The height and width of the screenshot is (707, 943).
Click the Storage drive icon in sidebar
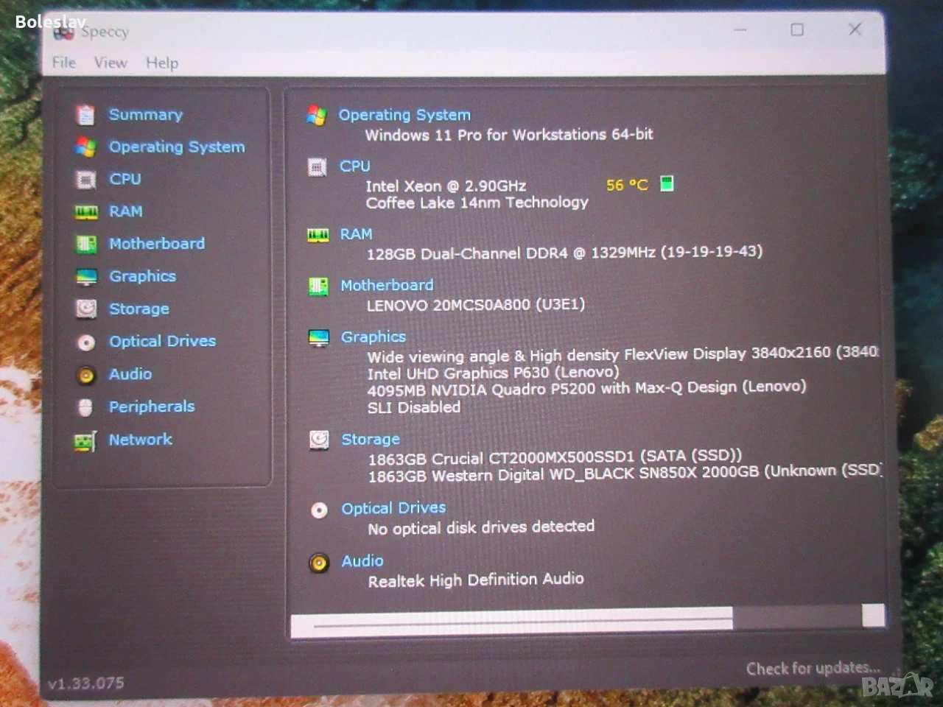point(86,309)
